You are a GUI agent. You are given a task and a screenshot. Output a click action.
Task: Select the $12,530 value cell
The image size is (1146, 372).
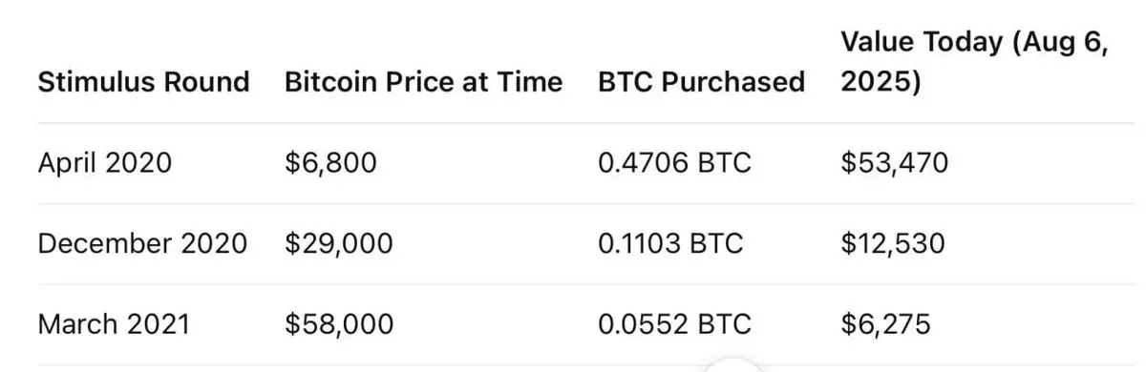(893, 243)
